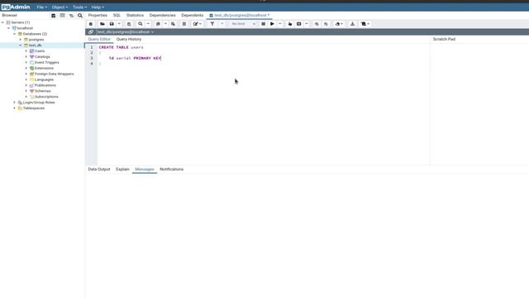The image size is (529, 298).
Task: Click the Save Data Changes icon
Action: coord(129,24)
